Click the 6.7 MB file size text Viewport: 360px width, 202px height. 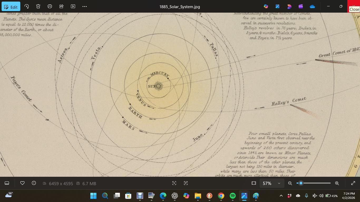(89, 184)
